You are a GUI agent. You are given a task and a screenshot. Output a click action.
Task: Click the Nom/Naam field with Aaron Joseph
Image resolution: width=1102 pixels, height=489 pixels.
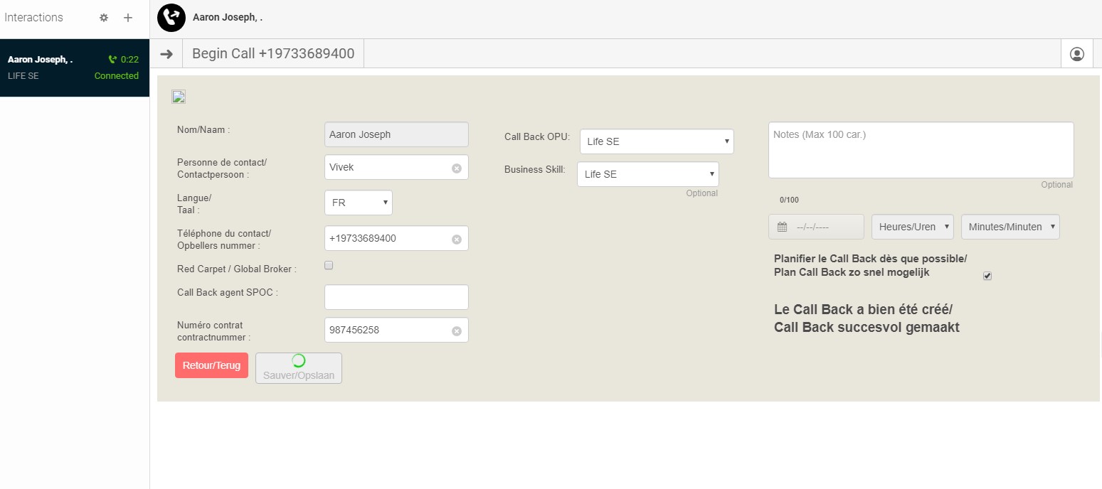tap(396, 134)
